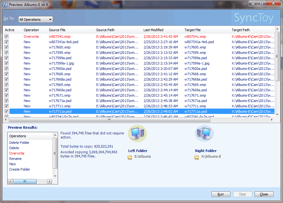Click the Operations list vertical scrollbar thumb
The width and height of the screenshot is (283, 203).
[55, 153]
